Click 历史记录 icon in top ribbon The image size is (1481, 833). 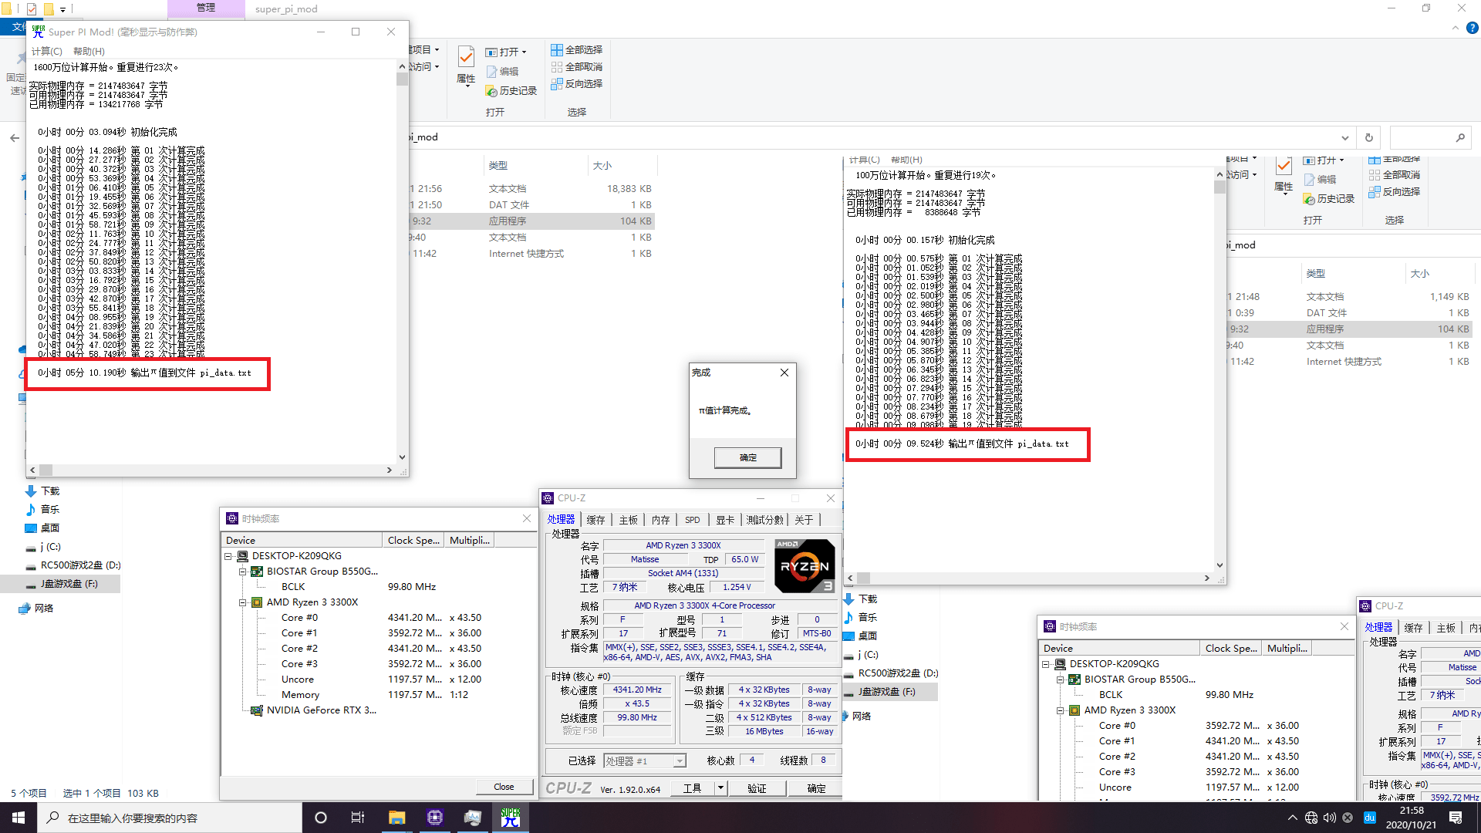491,91
